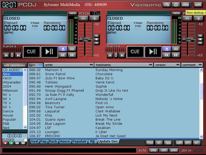The height and width of the screenshot is (155, 206).
Task: Skip to previous track on Player B
Action: 110,55
